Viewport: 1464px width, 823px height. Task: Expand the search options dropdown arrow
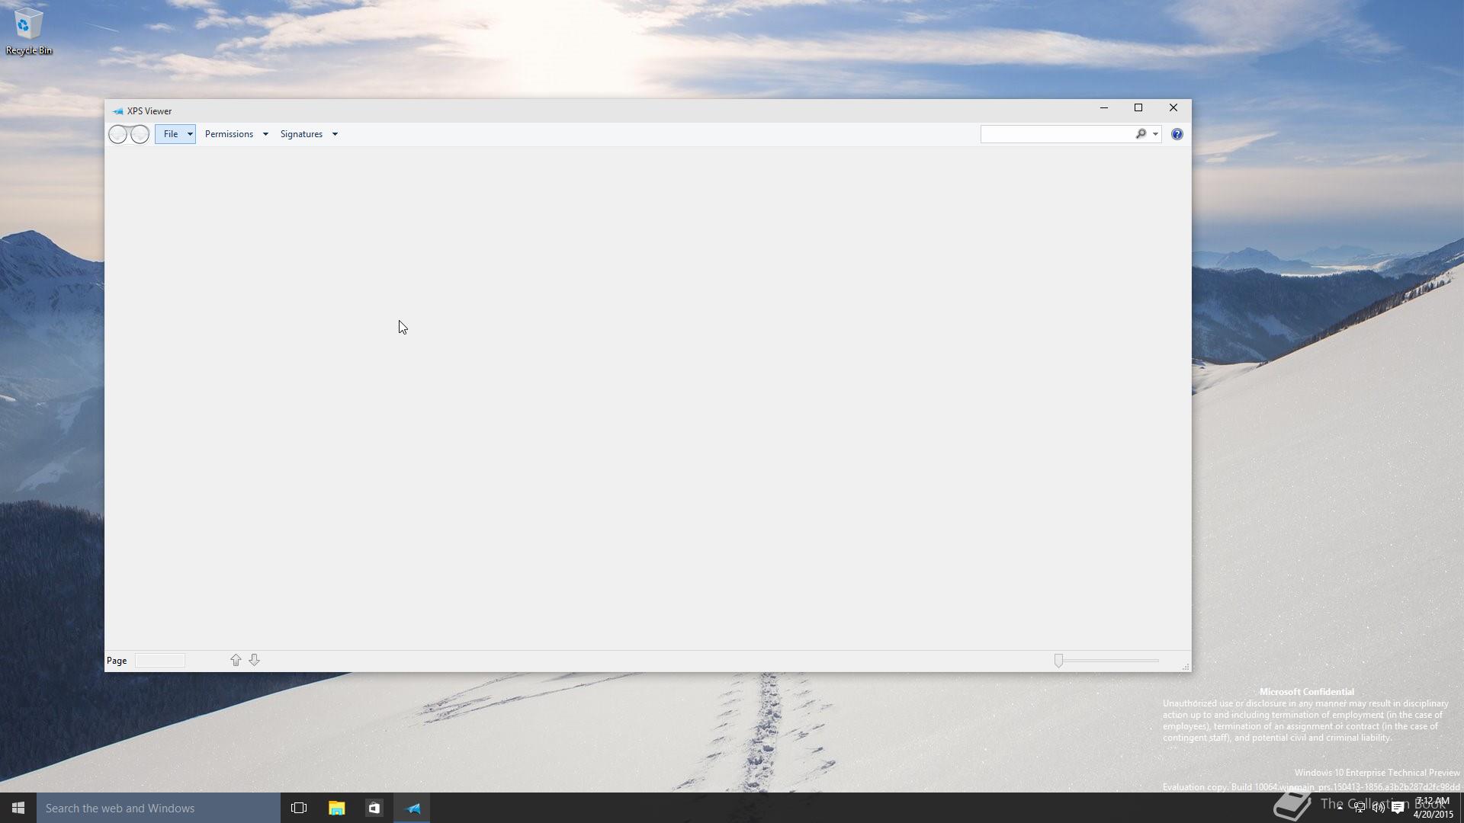click(1155, 134)
